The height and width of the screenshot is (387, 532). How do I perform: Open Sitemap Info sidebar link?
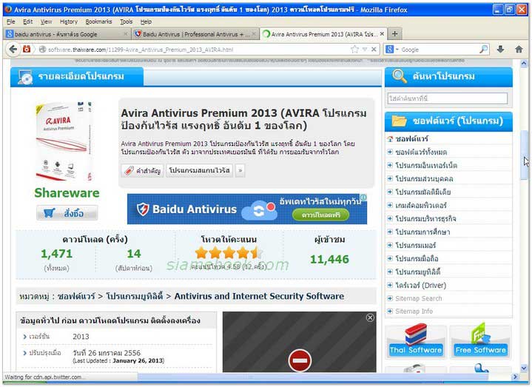pyautogui.click(x=414, y=311)
